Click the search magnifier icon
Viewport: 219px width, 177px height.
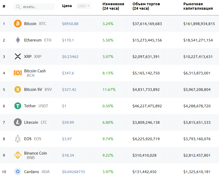(18, 7)
